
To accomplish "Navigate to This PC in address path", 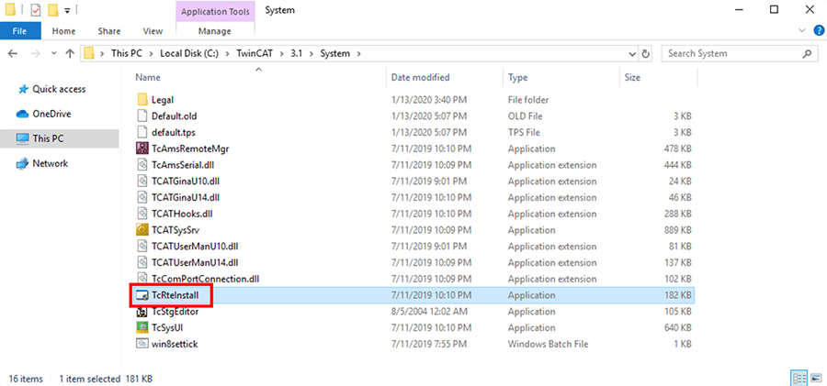I will pyautogui.click(x=127, y=54).
